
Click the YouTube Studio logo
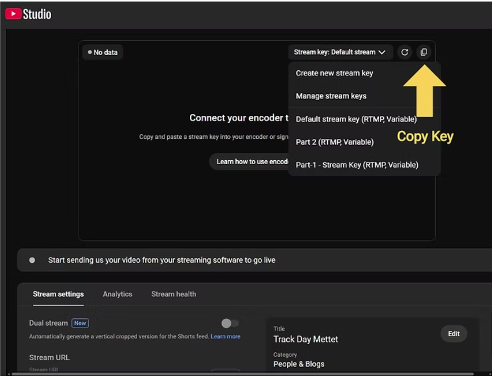point(28,14)
